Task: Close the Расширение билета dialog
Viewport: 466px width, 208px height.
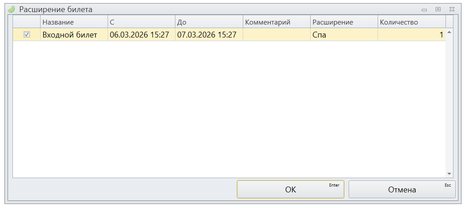Action: [x=452, y=9]
